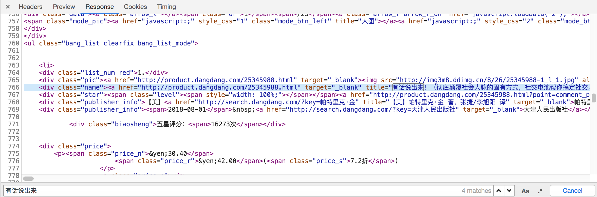
Task: Select the Response tab
Action: click(x=100, y=7)
